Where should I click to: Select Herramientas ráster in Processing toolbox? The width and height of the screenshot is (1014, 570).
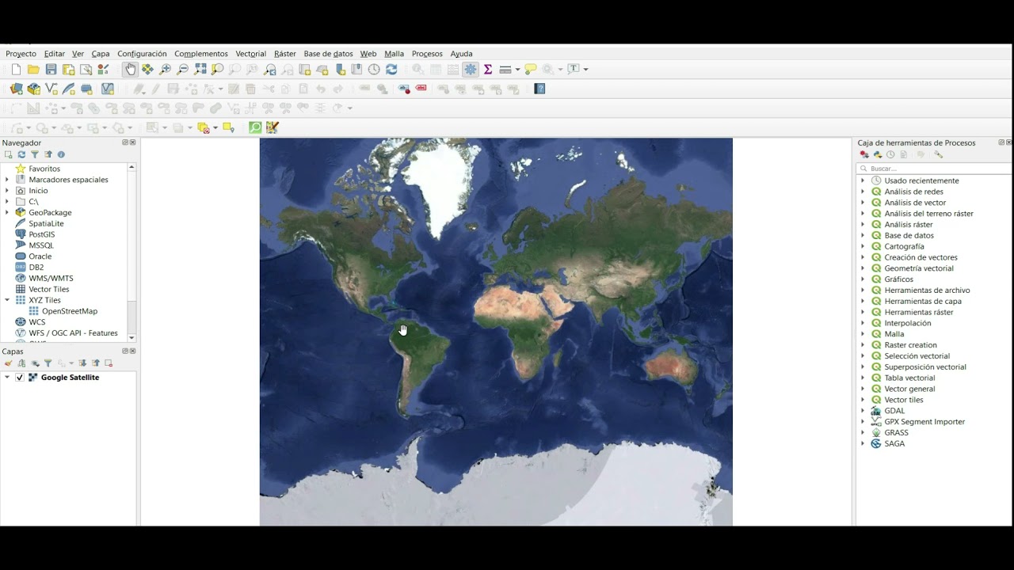tap(919, 312)
